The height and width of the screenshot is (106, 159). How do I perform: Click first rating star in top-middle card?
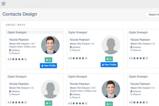[x=74, y=58]
